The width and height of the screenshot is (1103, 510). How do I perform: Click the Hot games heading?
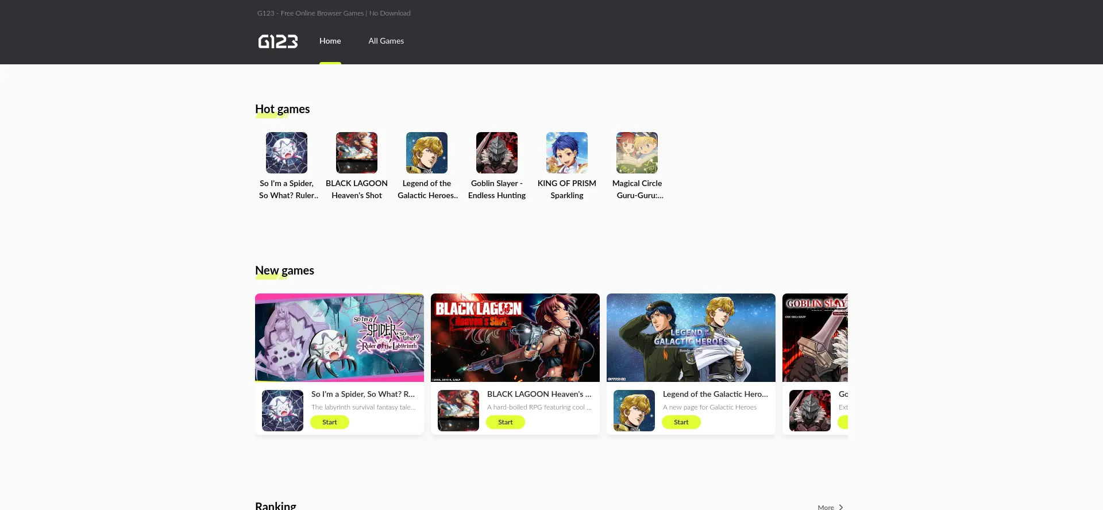point(283,109)
